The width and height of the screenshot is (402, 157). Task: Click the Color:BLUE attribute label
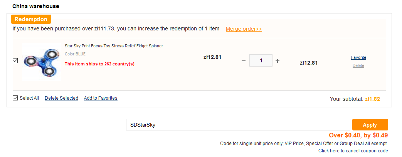pyautogui.click(x=75, y=54)
